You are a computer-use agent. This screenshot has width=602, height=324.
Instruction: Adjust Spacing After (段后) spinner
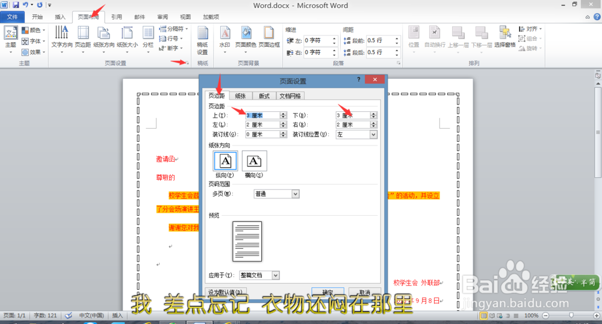pos(397,52)
